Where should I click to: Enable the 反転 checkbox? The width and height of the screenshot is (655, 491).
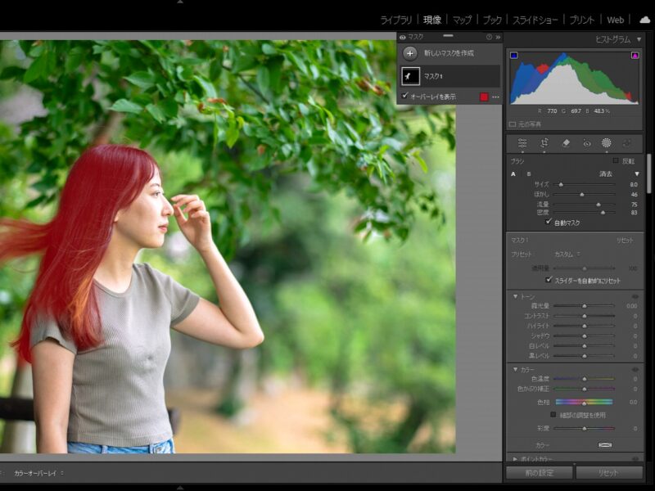616,161
